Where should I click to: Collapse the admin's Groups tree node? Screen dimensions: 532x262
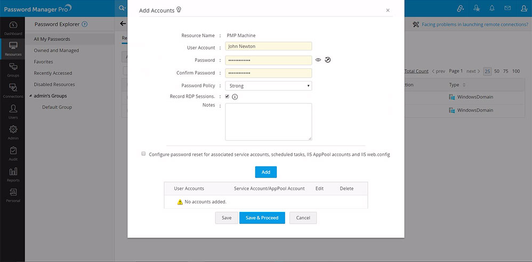pyautogui.click(x=30, y=96)
